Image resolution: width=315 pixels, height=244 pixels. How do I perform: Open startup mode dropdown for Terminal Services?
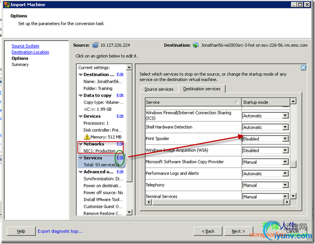[285, 196]
